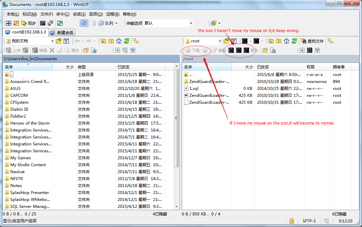The width and height of the screenshot is (362, 227).
Task: Expand the remote root path dropdown
Action: (x=220, y=41)
